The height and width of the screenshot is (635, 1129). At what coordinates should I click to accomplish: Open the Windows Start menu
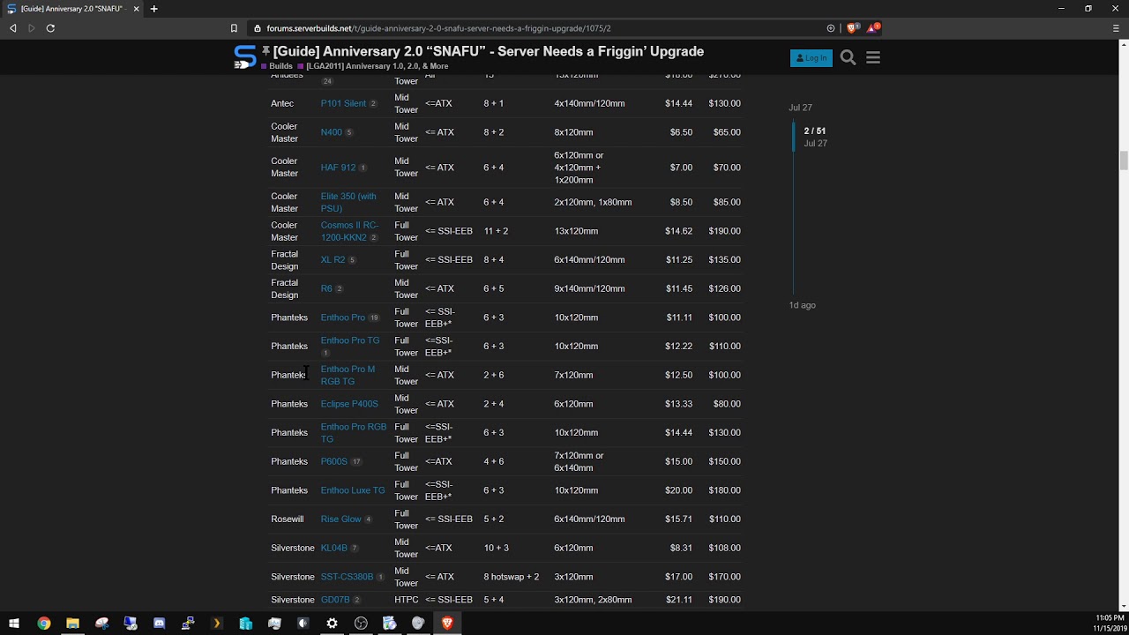point(14,623)
